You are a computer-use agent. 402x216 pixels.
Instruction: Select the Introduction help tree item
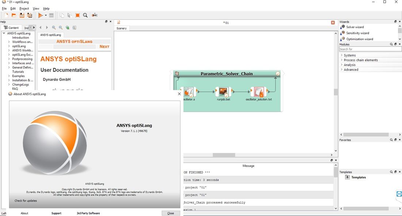coord(20,38)
